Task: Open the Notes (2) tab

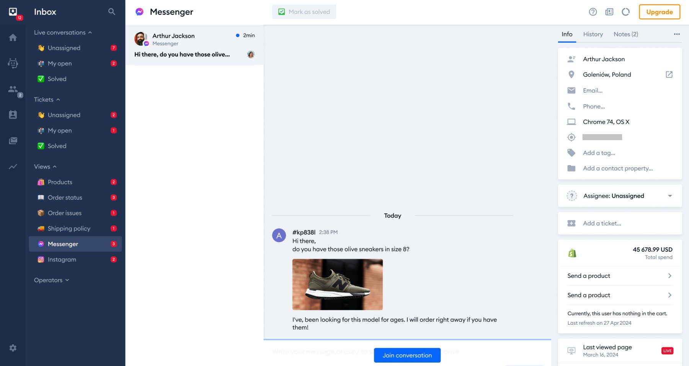Action: click(625, 34)
